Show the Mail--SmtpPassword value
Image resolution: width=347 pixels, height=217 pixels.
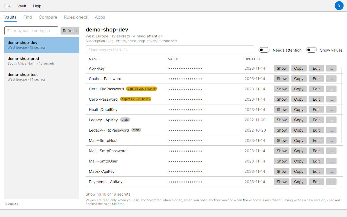tap(282, 151)
